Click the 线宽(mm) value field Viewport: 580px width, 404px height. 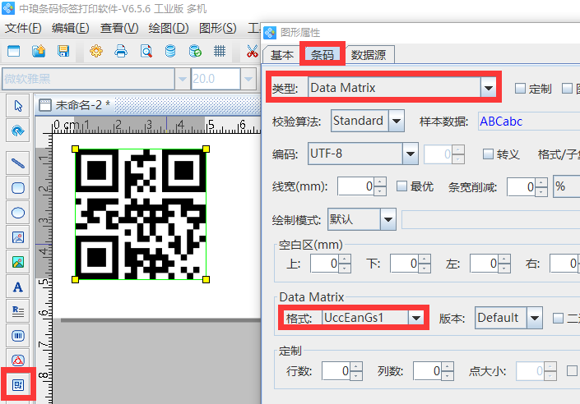[x=356, y=186]
